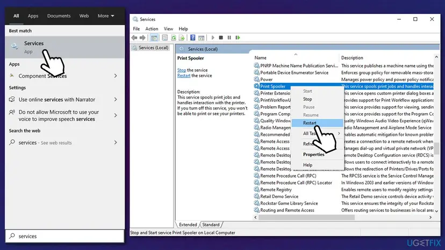Click the Restart Service toolbar icon

point(238,38)
